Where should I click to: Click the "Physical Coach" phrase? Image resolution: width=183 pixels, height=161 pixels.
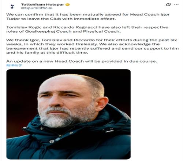[102, 31]
